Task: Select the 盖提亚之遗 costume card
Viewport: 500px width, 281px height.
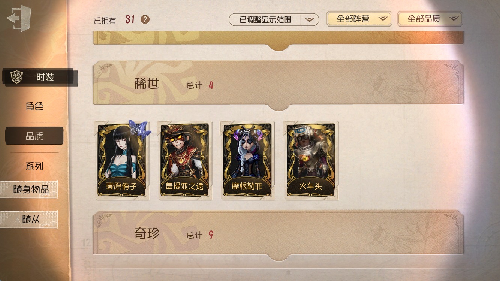Action: (184, 160)
